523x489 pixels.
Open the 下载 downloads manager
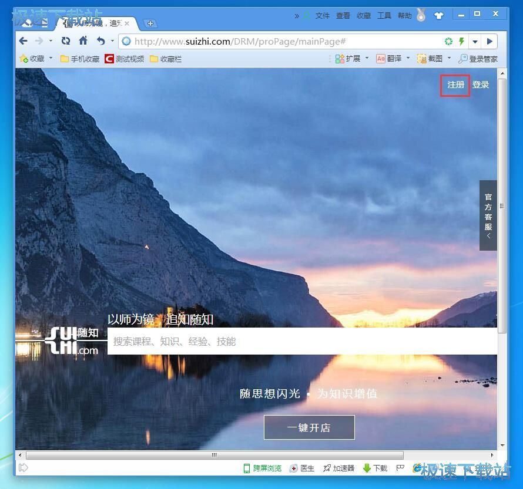tap(376, 468)
